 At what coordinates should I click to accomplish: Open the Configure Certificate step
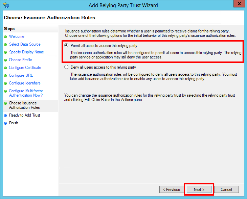coord(25,68)
